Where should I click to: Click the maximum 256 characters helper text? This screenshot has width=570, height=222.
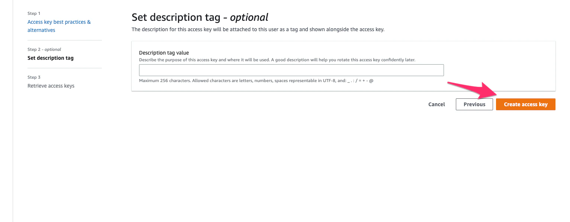(x=255, y=81)
